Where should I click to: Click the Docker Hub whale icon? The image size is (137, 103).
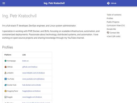pos(6,85)
